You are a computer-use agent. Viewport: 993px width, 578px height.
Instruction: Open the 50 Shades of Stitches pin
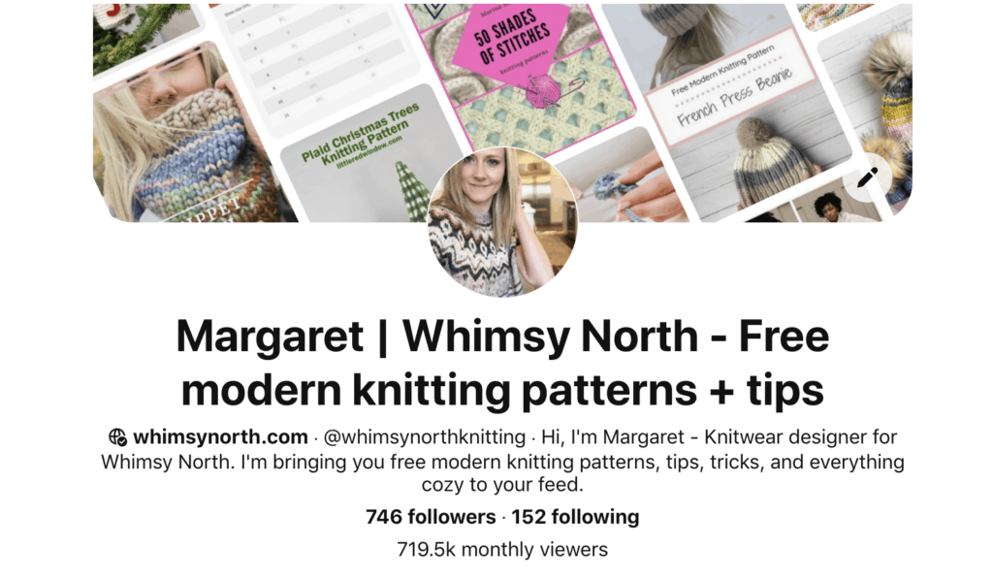click(x=520, y=70)
